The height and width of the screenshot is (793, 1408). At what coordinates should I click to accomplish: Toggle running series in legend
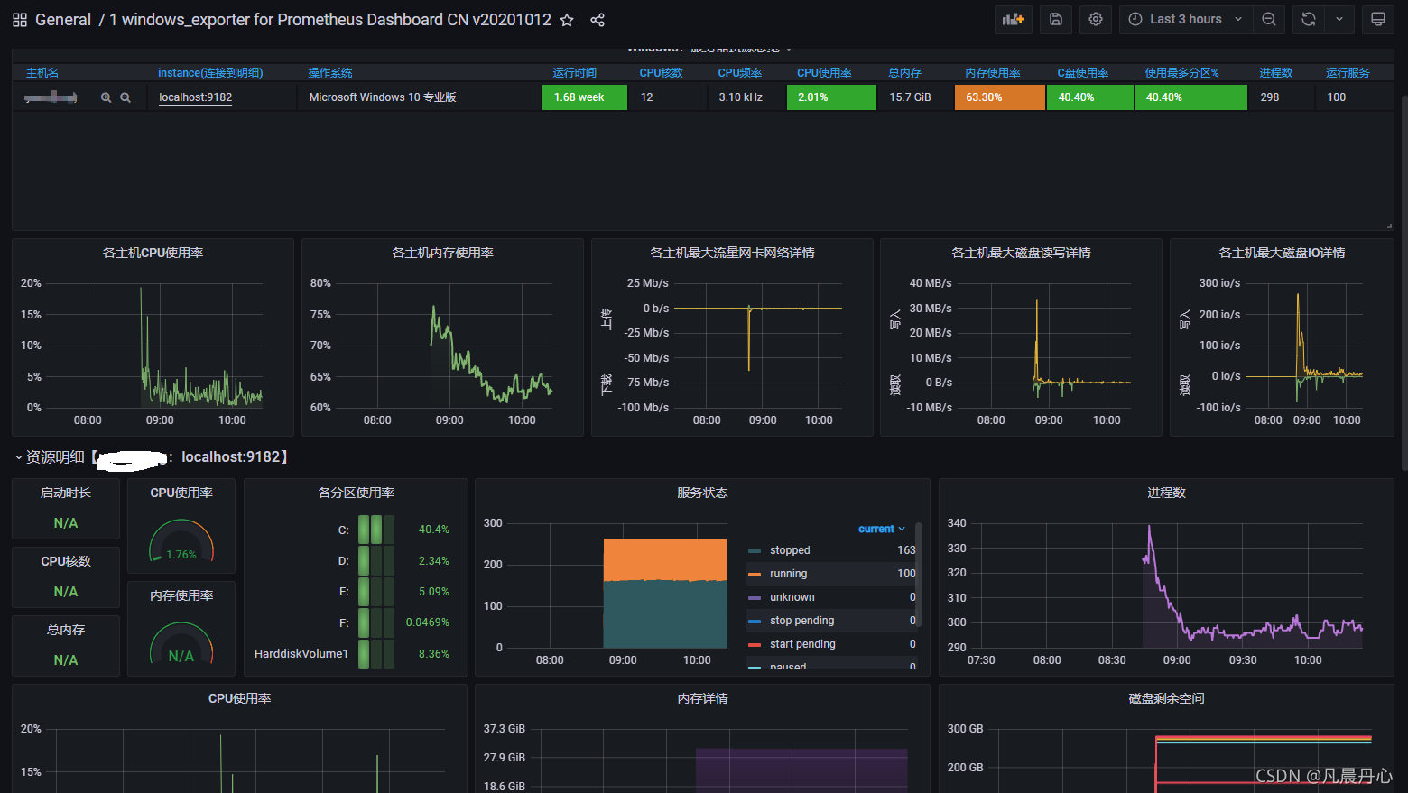pos(789,574)
